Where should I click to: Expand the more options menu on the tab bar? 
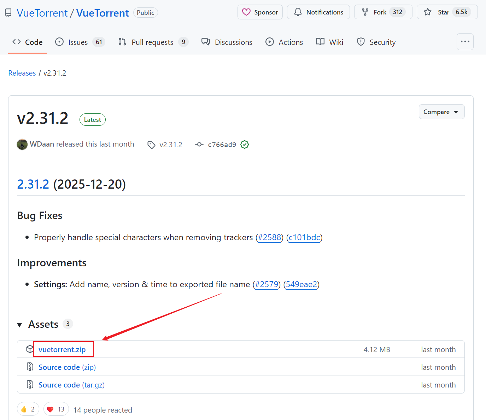[465, 41]
